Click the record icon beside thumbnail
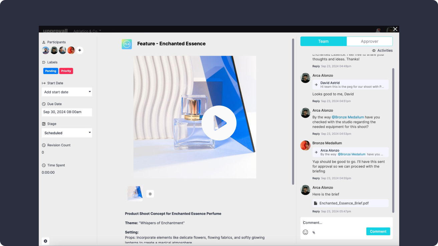 [150, 194]
